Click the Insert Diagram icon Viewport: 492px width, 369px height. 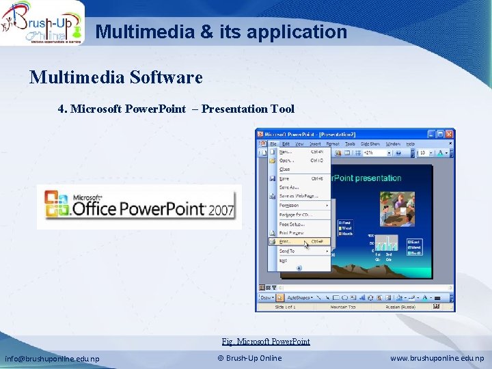[x=370, y=298]
